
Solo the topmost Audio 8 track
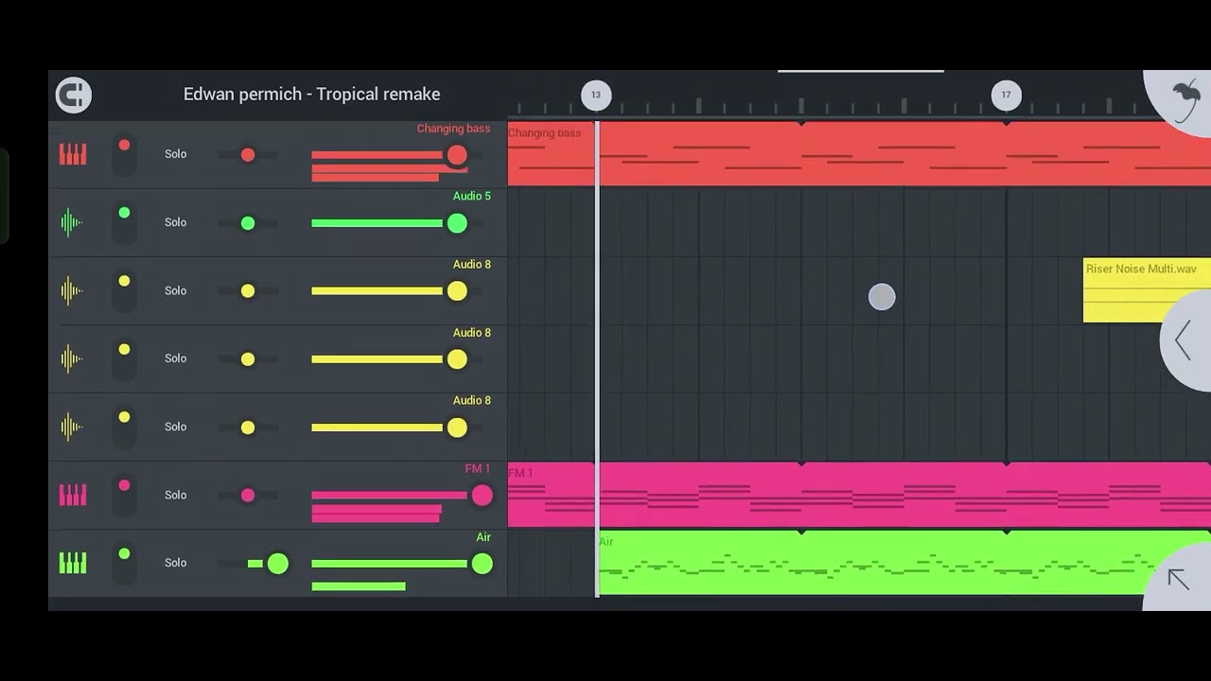tap(176, 290)
